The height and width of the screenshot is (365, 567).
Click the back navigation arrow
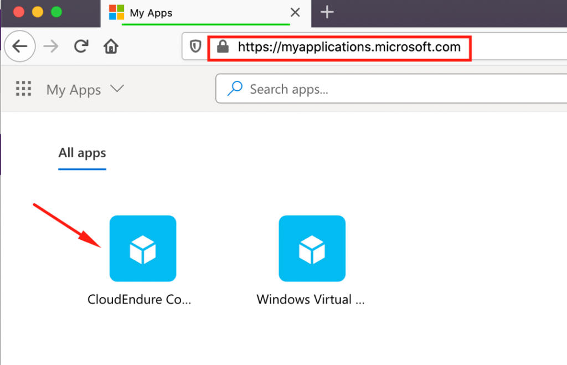coord(20,47)
